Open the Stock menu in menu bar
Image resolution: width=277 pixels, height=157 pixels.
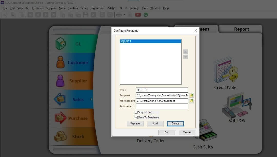(85, 8)
